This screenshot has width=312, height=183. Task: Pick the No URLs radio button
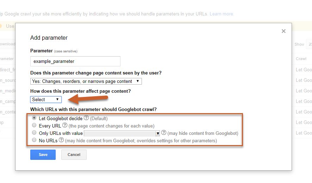[34, 140]
